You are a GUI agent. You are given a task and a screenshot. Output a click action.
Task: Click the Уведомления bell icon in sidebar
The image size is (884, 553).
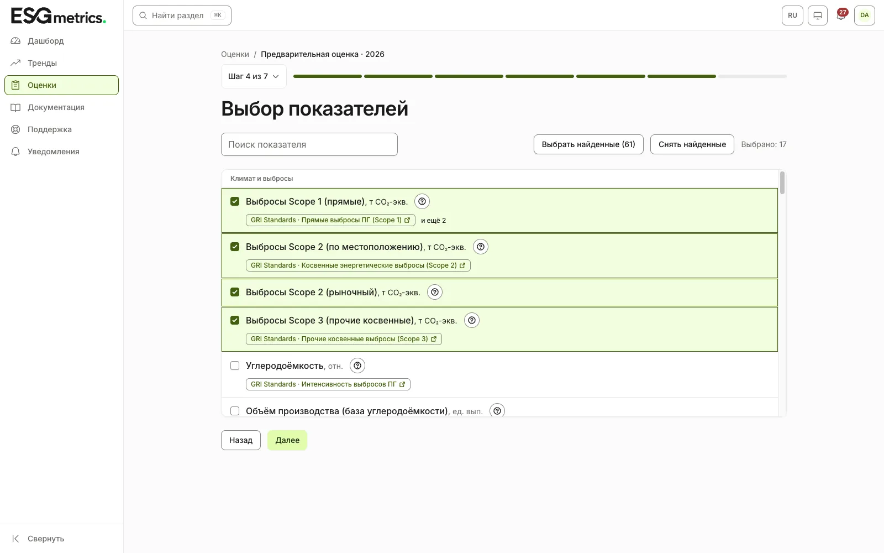15,152
